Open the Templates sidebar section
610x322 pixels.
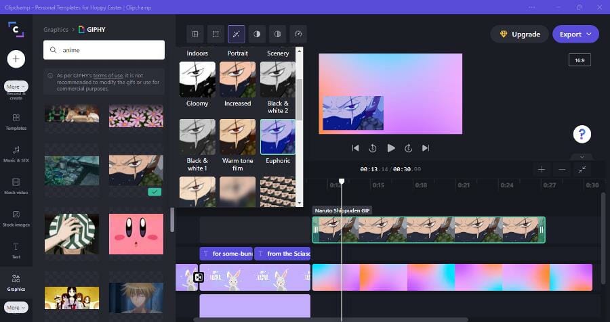(x=16, y=122)
